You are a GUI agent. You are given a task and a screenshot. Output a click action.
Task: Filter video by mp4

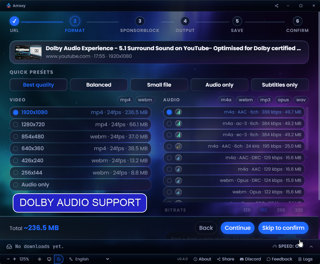[x=125, y=100]
